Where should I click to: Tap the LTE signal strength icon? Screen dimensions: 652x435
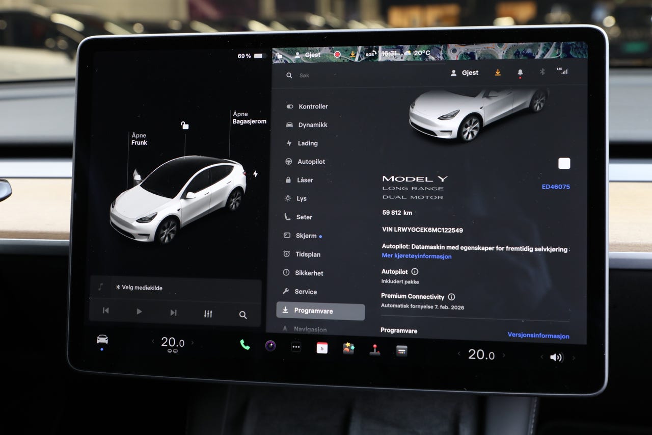point(562,71)
